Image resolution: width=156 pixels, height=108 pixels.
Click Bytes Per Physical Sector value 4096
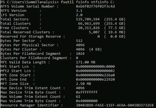pyautogui.click(x=80, y=45)
